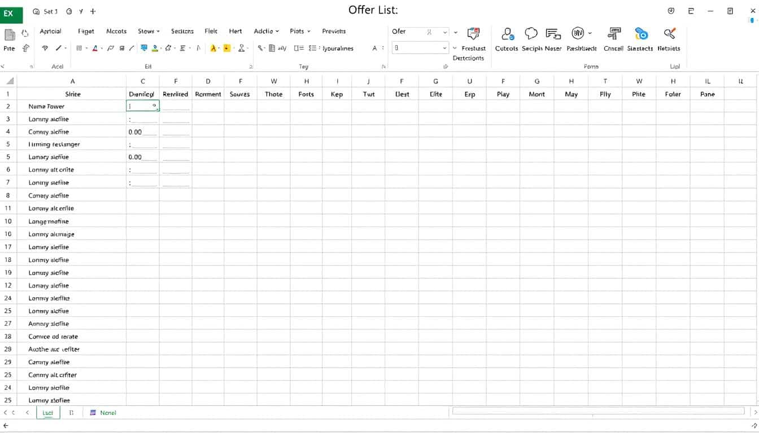Open the Pasbhlaedt circular icon dropdown arrow

590,33
